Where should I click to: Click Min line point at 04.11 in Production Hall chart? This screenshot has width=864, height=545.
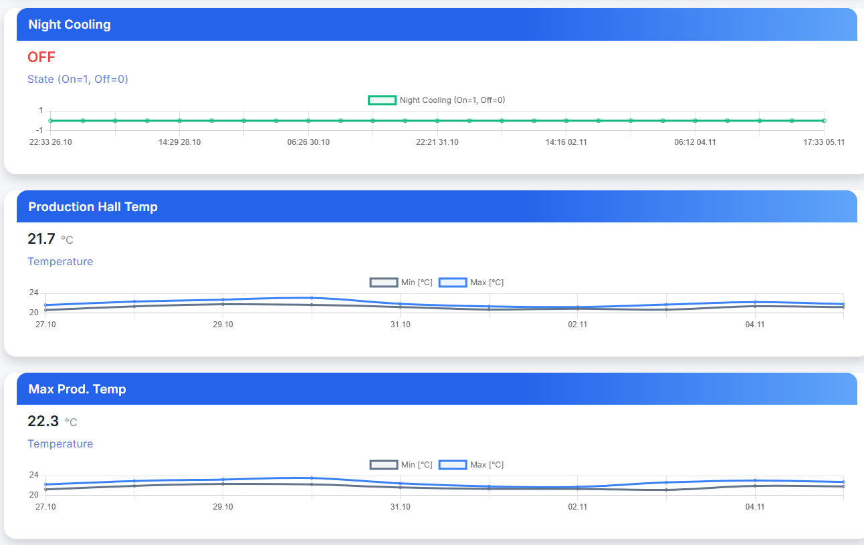(755, 306)
